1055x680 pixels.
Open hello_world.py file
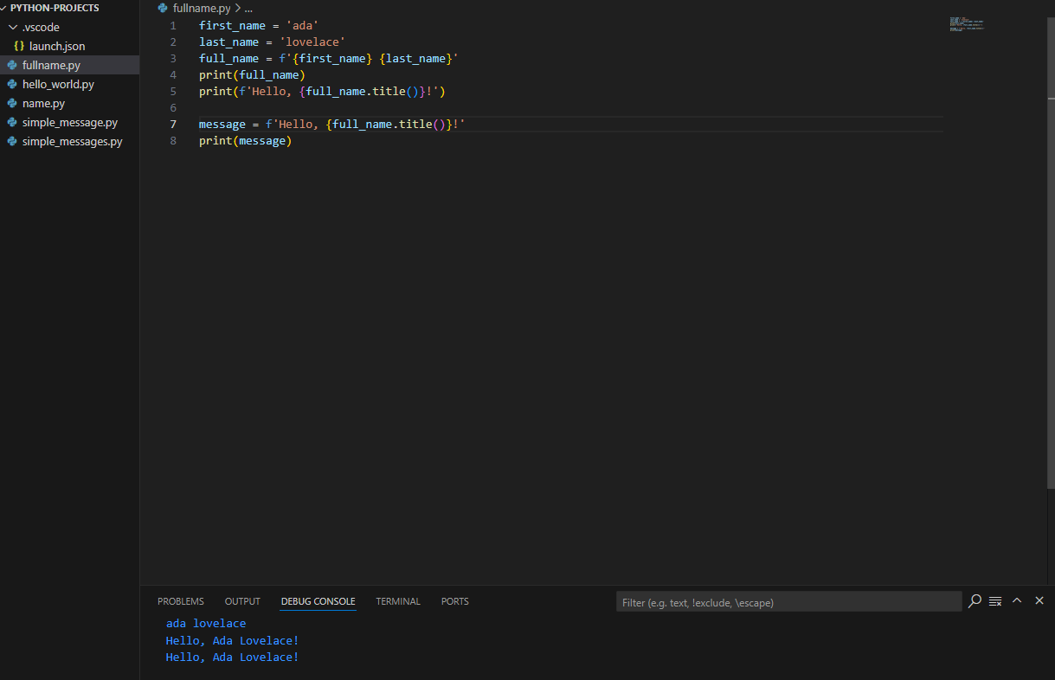click(58, 84)
